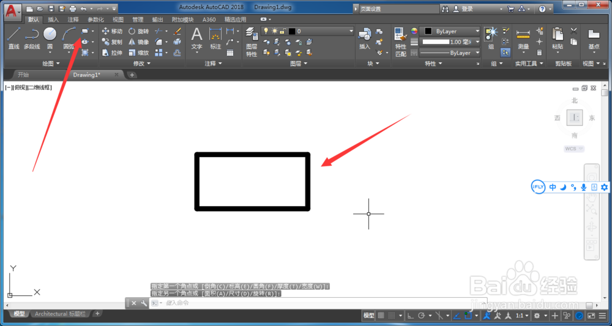Click the Mirror (镜像) tool
The image size is (612, 326).
[138, 42]
